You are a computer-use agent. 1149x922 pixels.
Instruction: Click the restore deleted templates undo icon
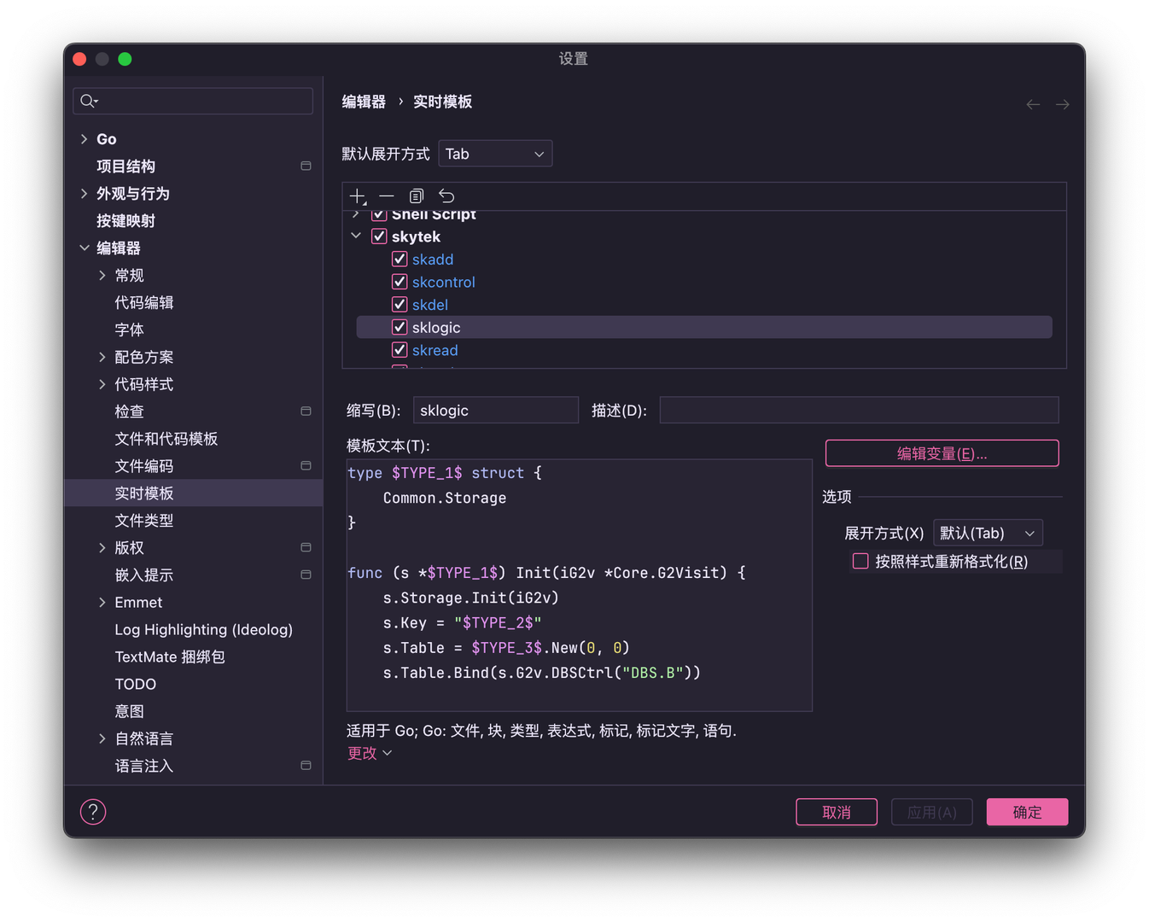point(446,196)
